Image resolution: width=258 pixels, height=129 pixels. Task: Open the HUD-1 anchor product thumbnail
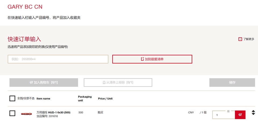pos(26,113)
